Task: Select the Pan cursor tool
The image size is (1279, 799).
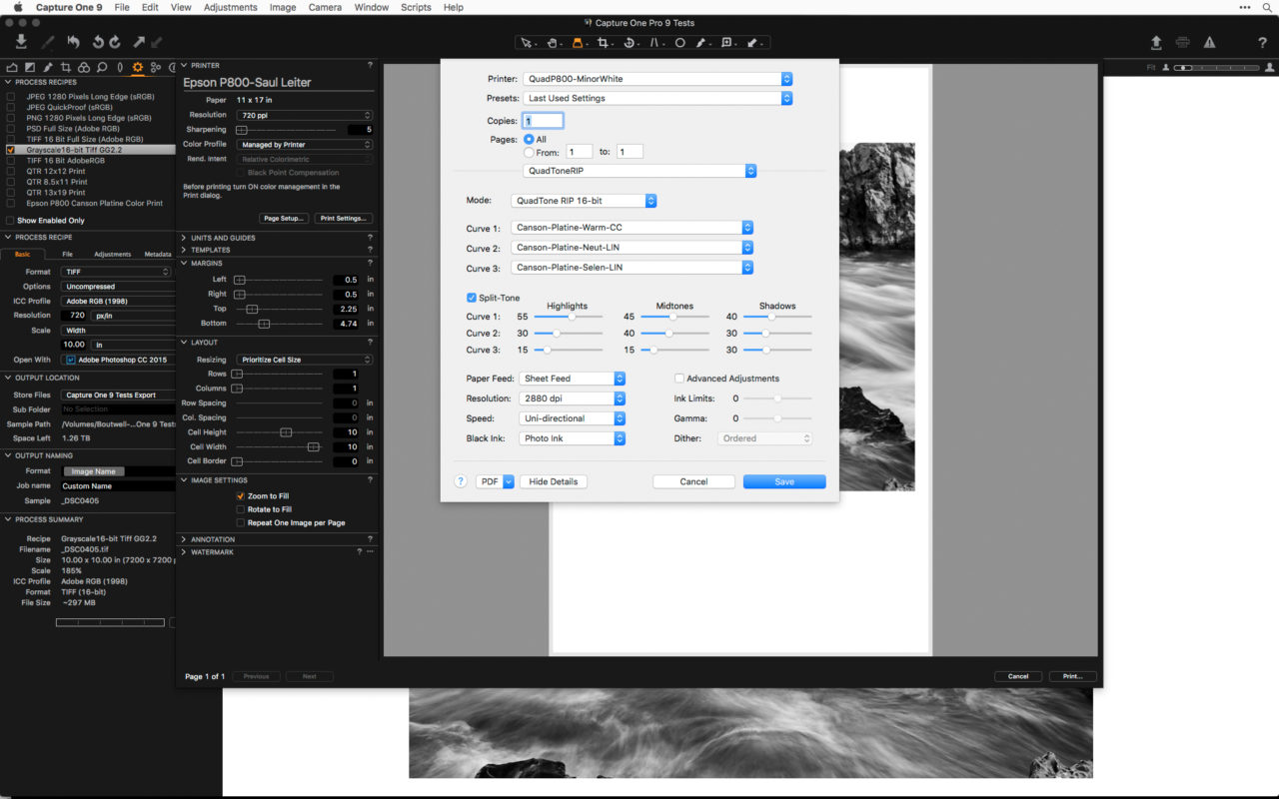Action: [x=553, y=43]
